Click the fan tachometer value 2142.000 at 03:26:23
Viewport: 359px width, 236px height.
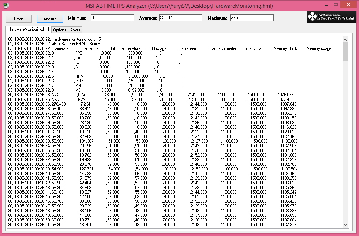196,95
